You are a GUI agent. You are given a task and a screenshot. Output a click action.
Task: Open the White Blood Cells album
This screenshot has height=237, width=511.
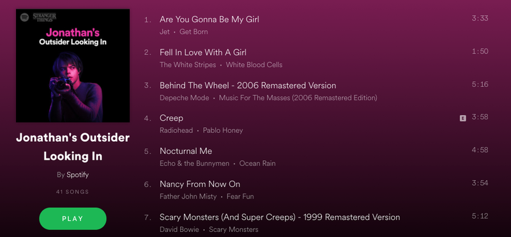pos(254,65)
